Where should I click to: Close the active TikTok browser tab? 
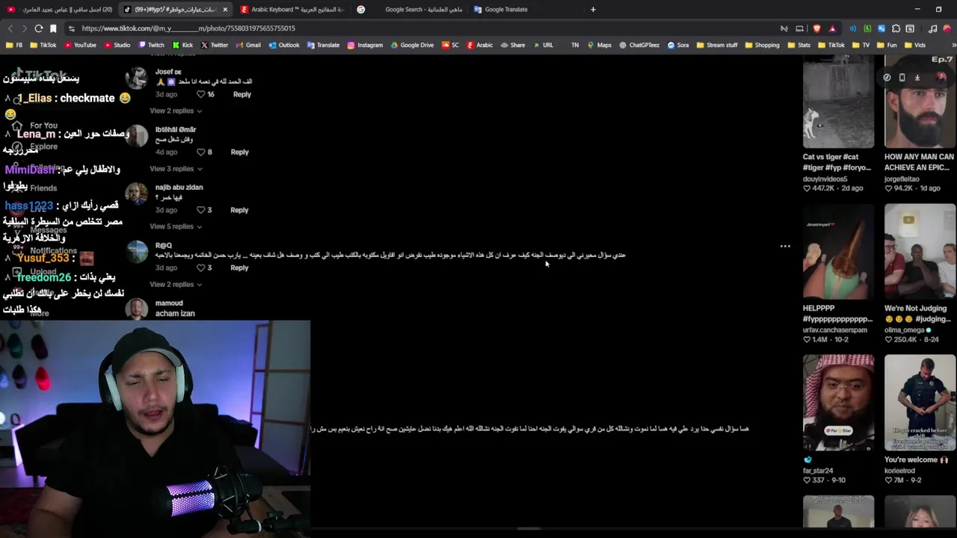point(225,10)
